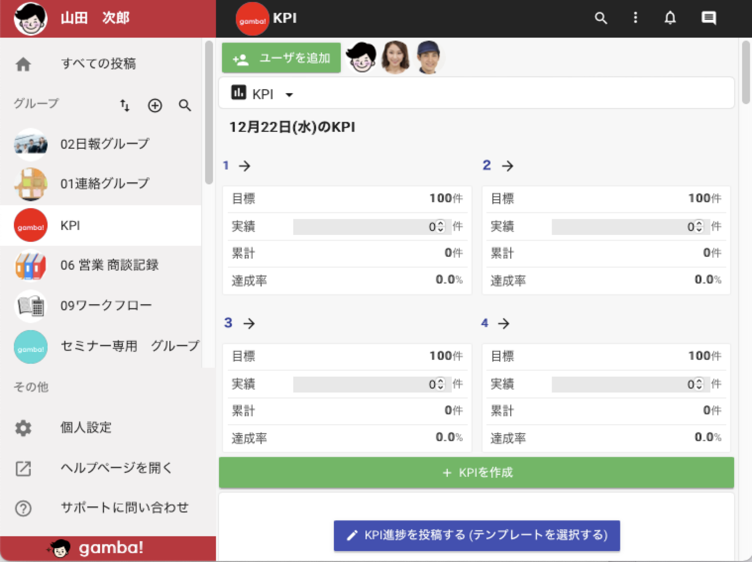This screenshot has width=752, height=562.
Task: Click the 個人設定 gear icon
Action: click(23, 428)
